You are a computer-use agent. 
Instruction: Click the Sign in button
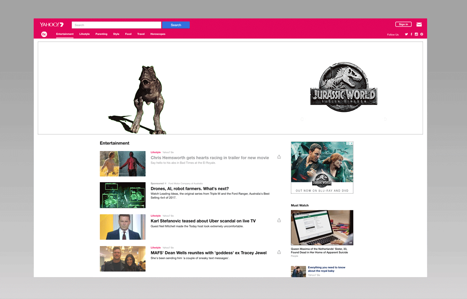[x=404, y=24]
